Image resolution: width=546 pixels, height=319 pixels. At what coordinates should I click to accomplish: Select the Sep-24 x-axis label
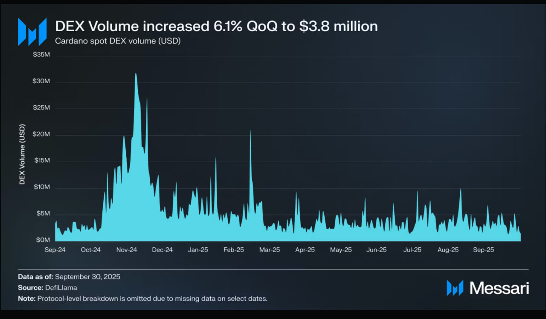tap(55, 250)
